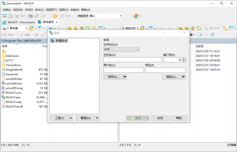Click the Close (关闭) button in login dialog
The height and width of the screenshot is (152, 237).
(x=160, y=118)
